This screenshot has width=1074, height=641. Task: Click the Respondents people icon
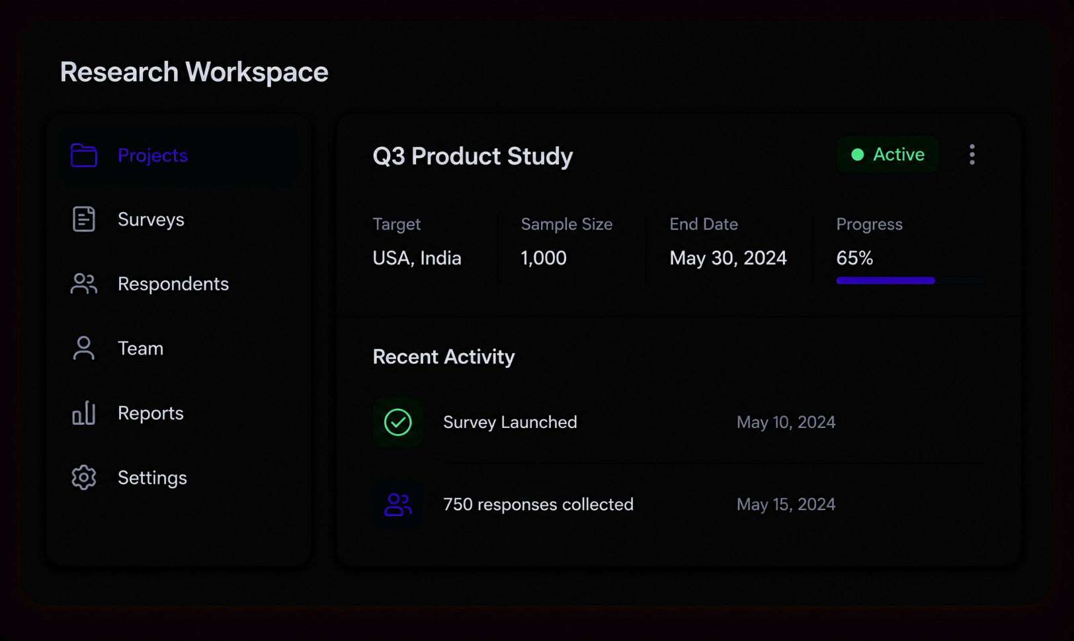coord(84,284)
